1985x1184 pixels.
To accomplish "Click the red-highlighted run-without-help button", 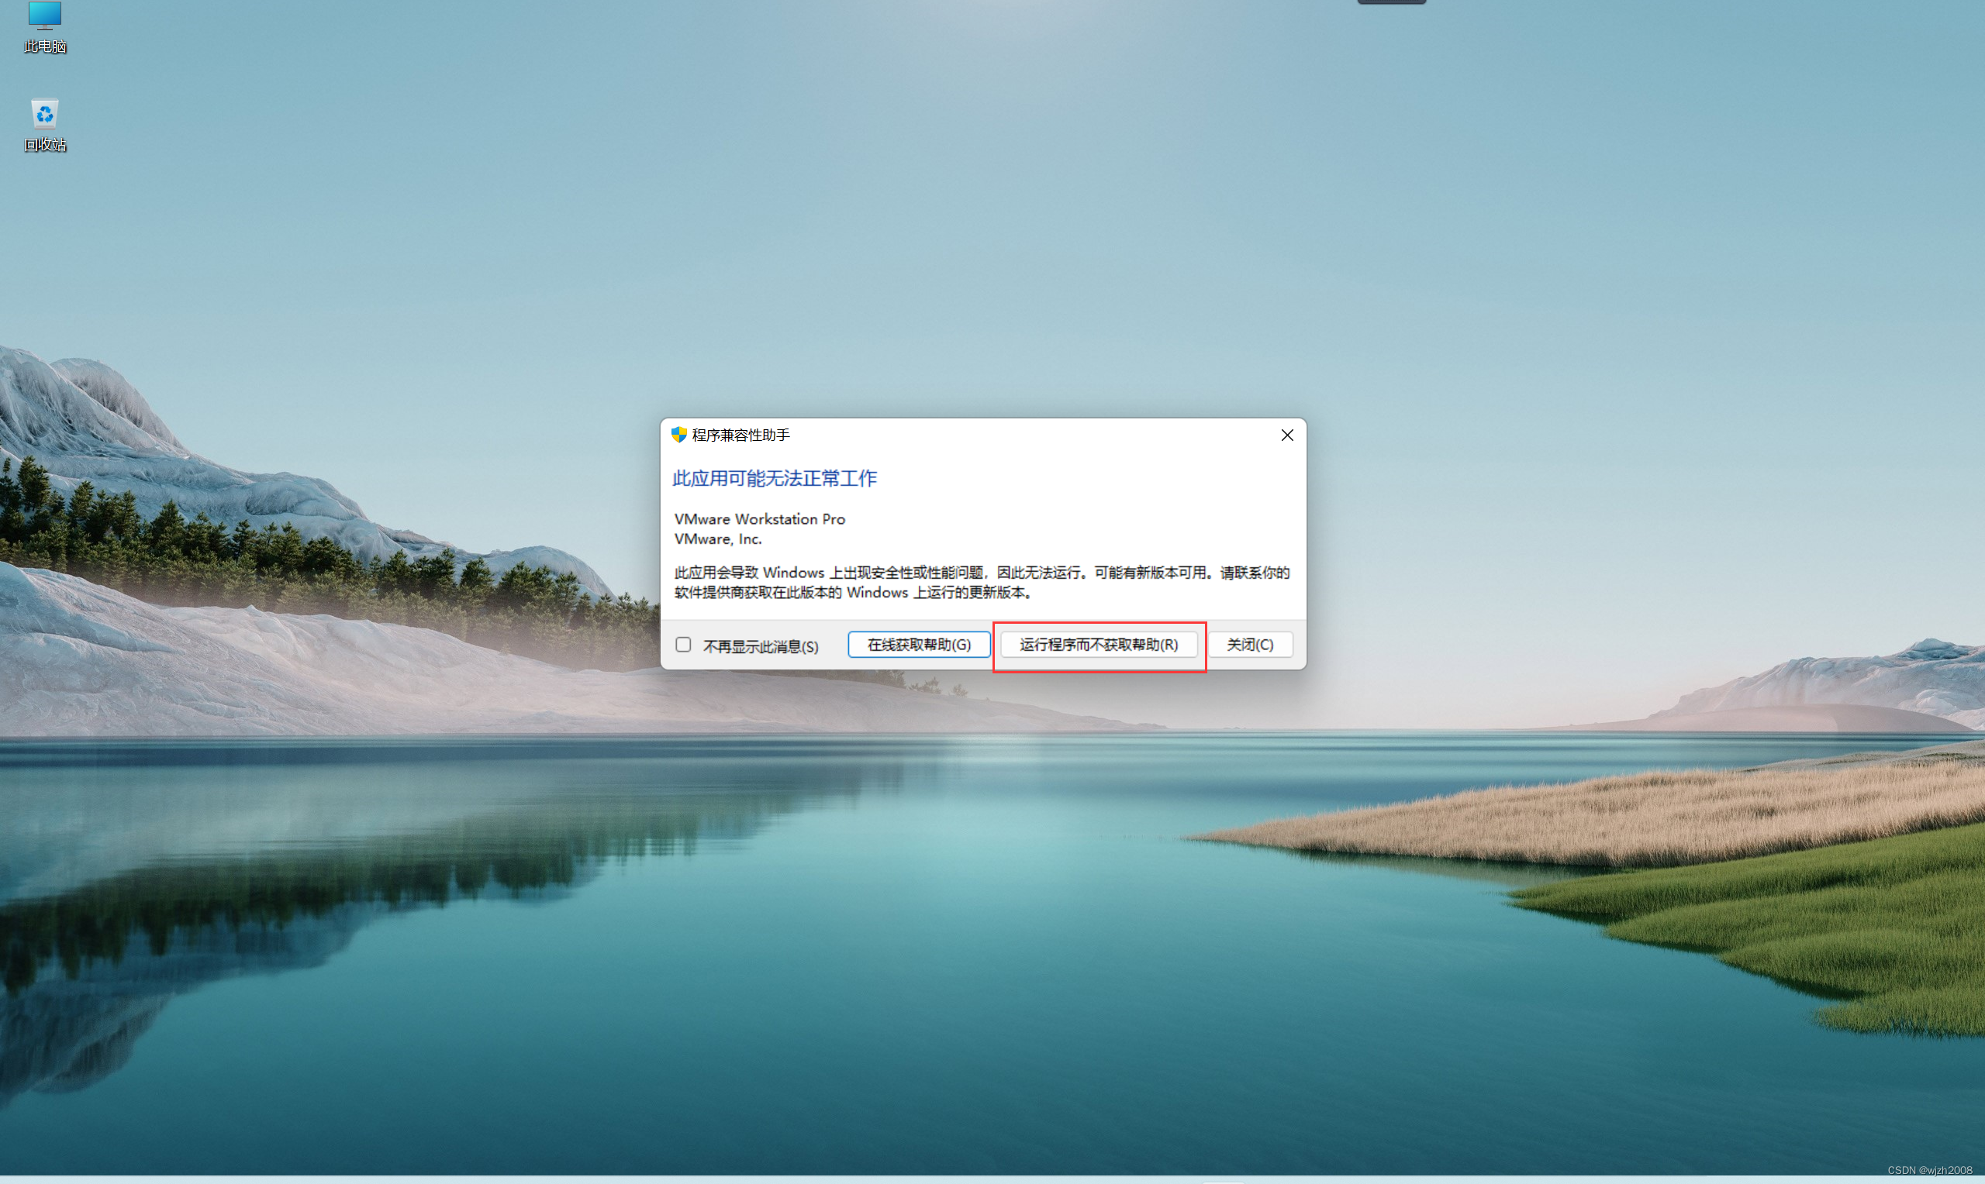I will pos(1099,645).
